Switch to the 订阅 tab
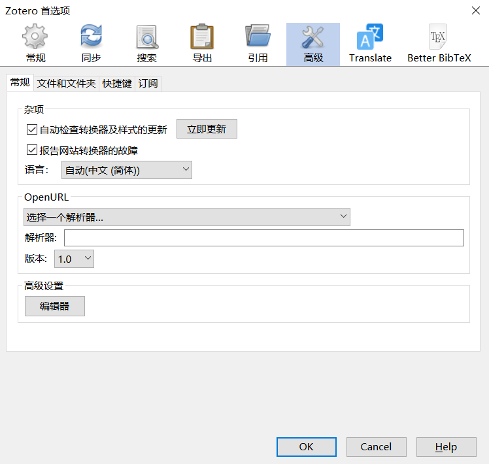Image resolution: width=489 pixels, height=464 pixels. (148, 84)
